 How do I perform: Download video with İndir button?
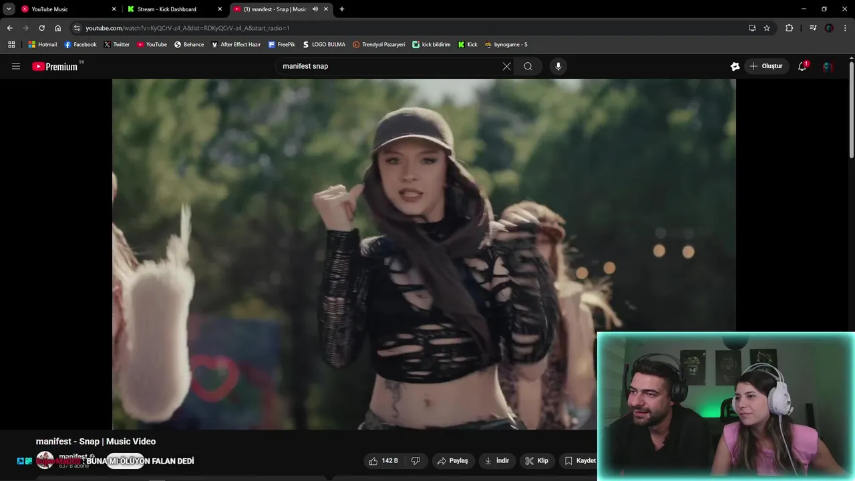pos(497,461)
